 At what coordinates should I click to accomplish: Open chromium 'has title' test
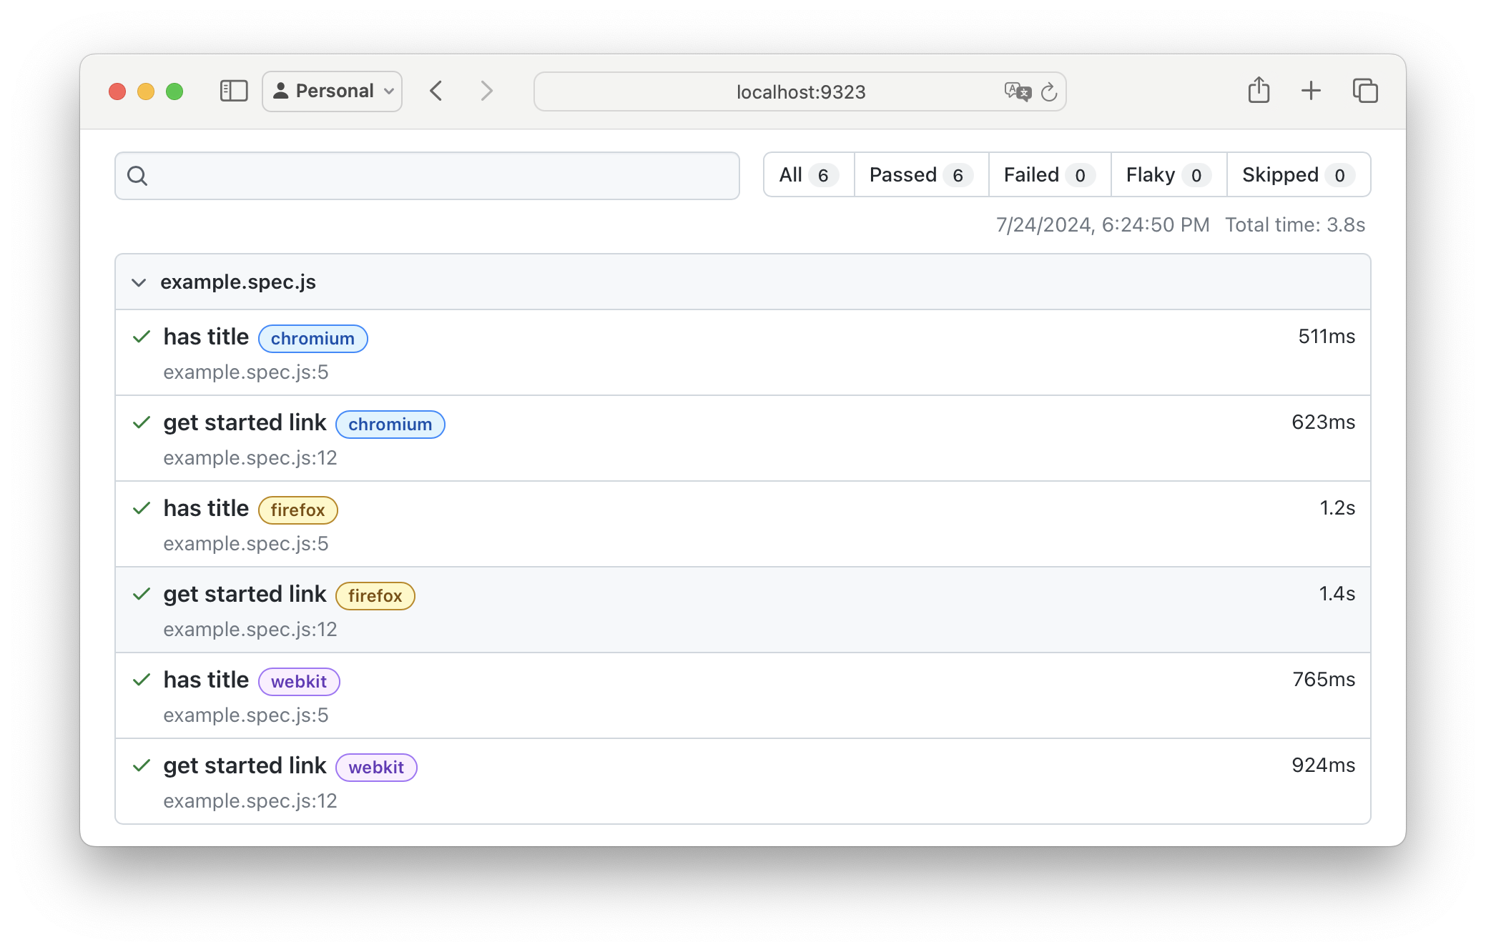tap(206, 337)
